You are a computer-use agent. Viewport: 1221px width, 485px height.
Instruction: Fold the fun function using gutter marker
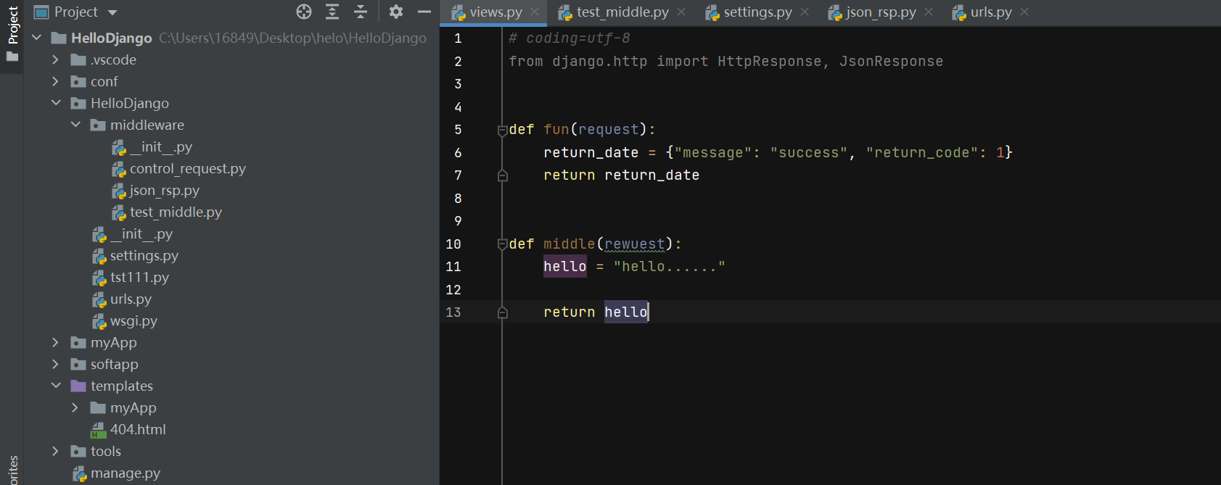pos(502,130)
